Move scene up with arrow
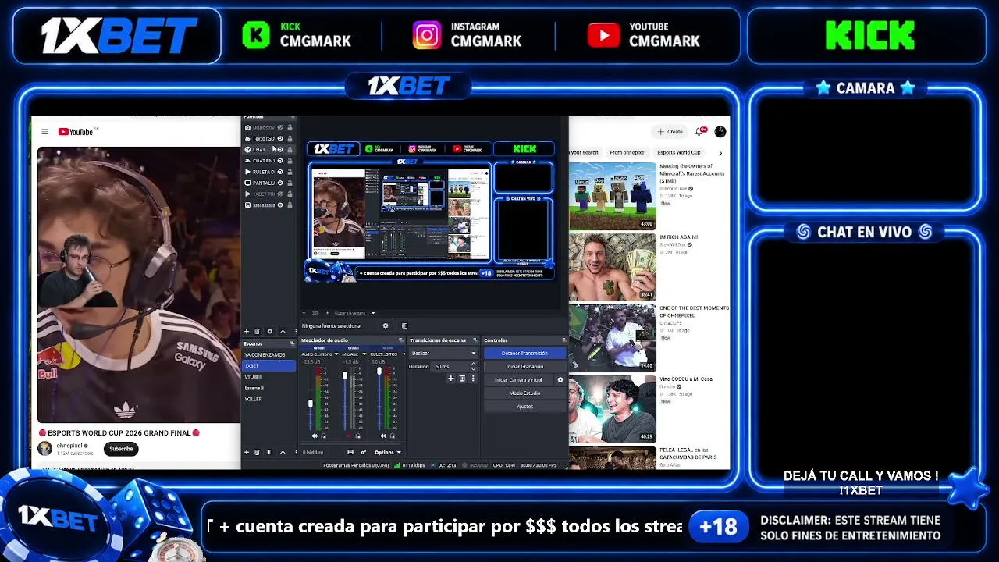 [283, 452]
